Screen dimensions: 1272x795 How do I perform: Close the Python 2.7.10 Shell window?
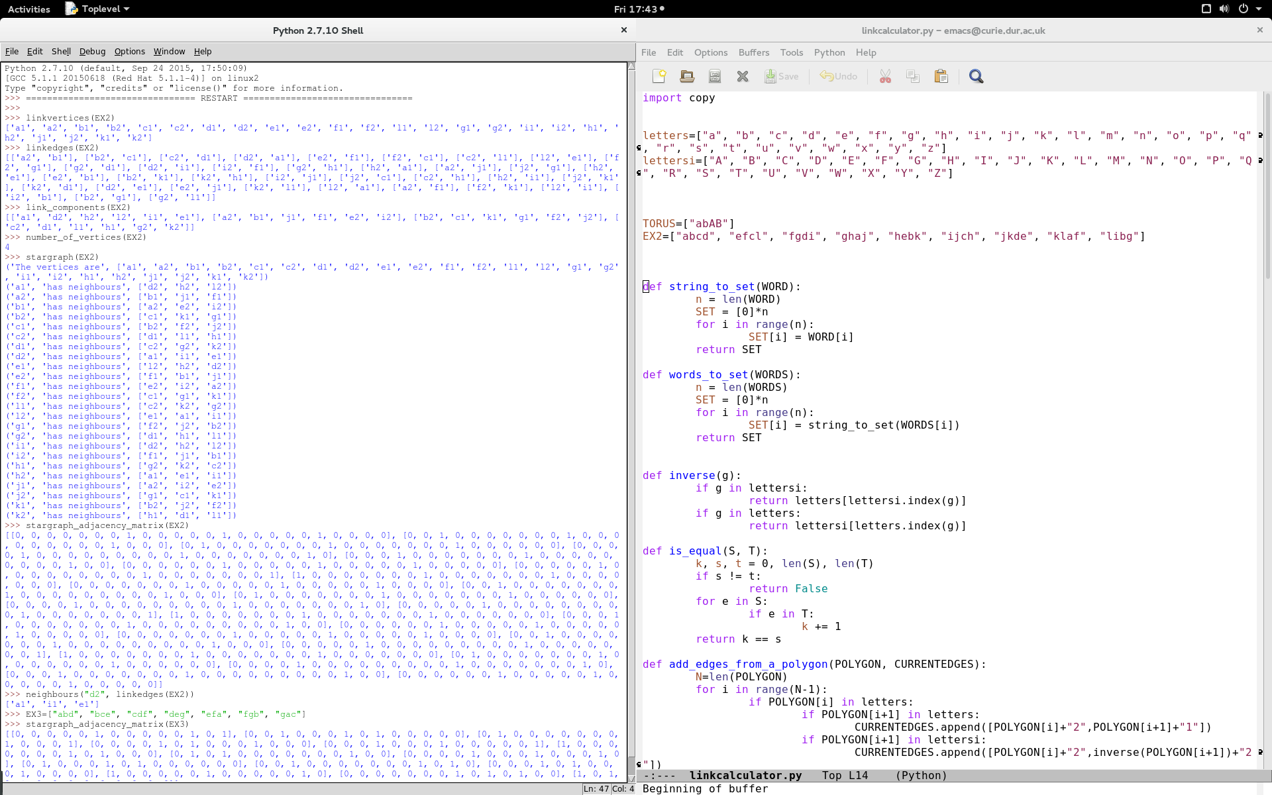(623, 30)
